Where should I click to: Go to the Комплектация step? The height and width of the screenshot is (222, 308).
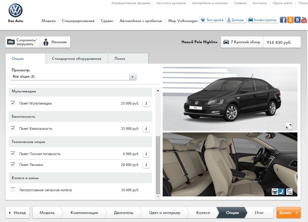pos(84,213)
